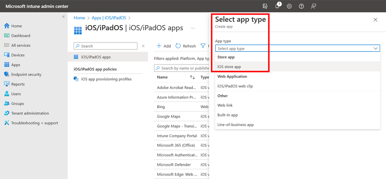Open the notifications bell icon
Image resolution: width=386 pixels, height=179 pixels.
coord(277,7)
